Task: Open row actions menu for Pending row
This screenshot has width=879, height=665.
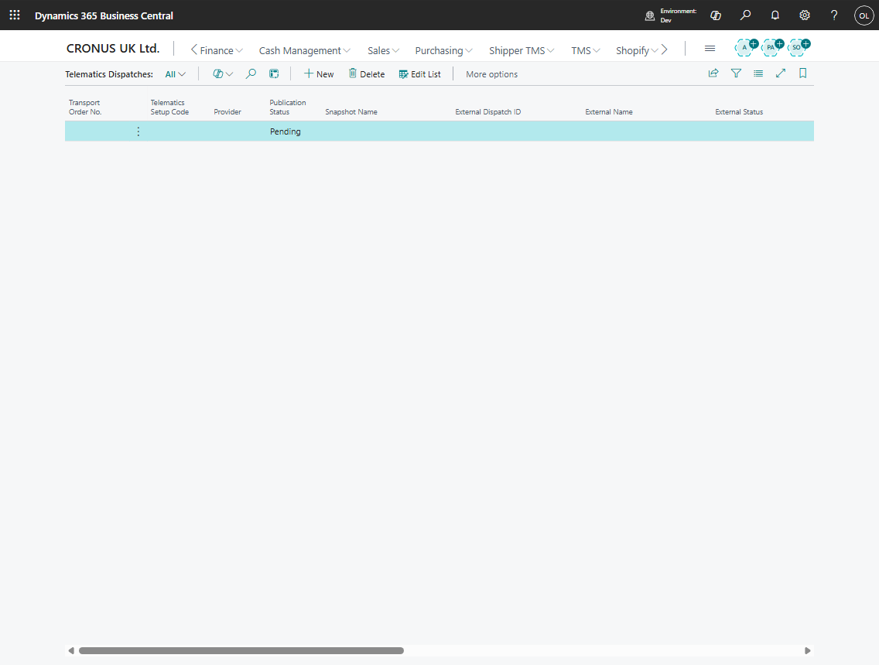Action: click(139, 131)
